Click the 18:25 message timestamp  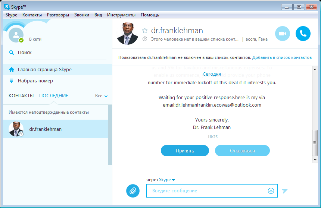212,137
